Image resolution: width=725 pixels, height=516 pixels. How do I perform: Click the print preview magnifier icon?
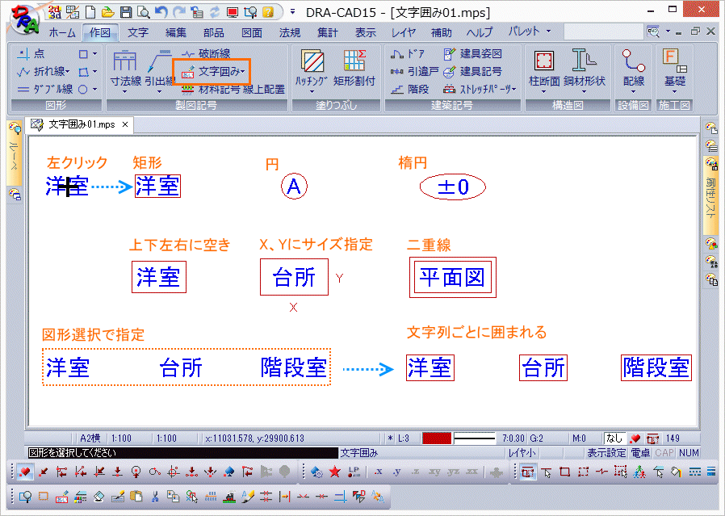tap(144, 12)
